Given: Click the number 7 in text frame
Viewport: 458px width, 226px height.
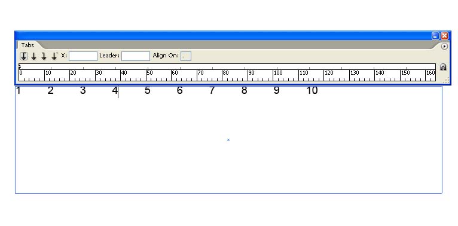Looking at the screenshot, I should point(212,90).
